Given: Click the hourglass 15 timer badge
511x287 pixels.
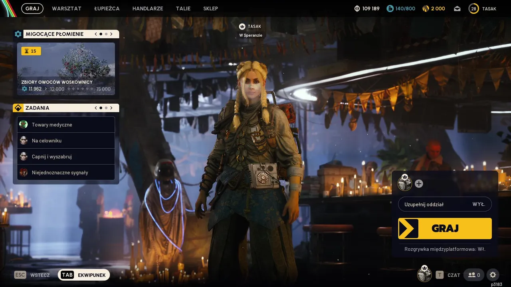Looking at the screenshot, I should coord(31,51).
